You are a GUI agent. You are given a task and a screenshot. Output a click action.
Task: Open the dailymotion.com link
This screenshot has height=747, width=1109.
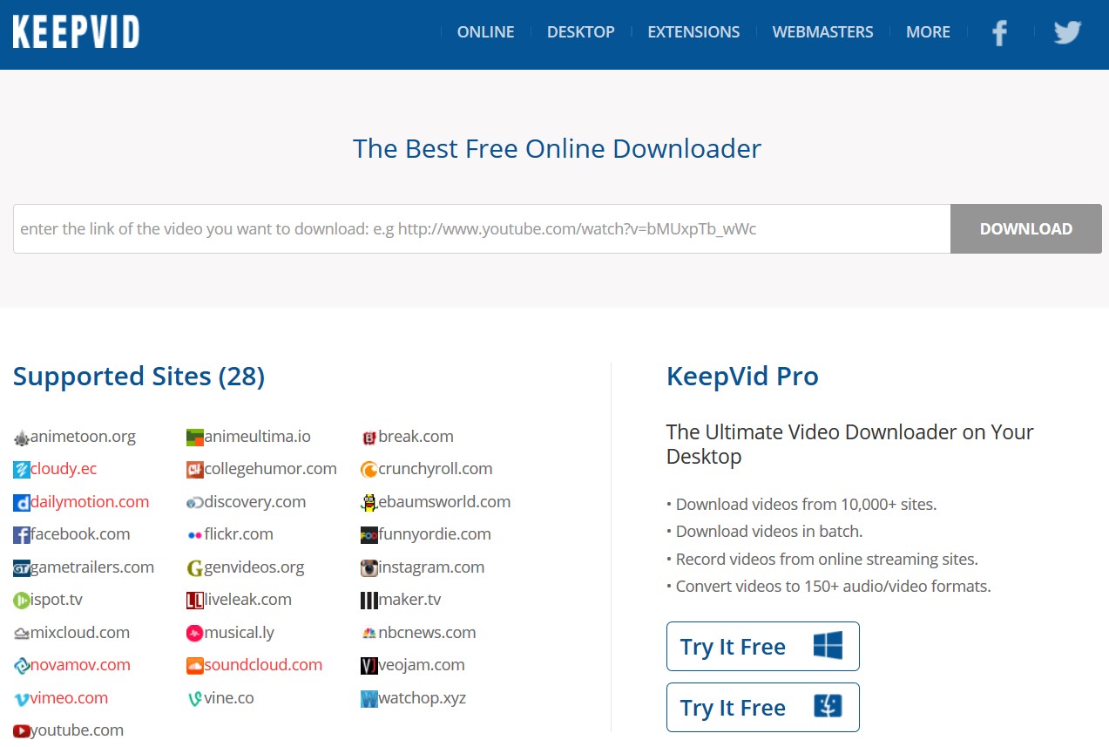[x=90, y=502]
